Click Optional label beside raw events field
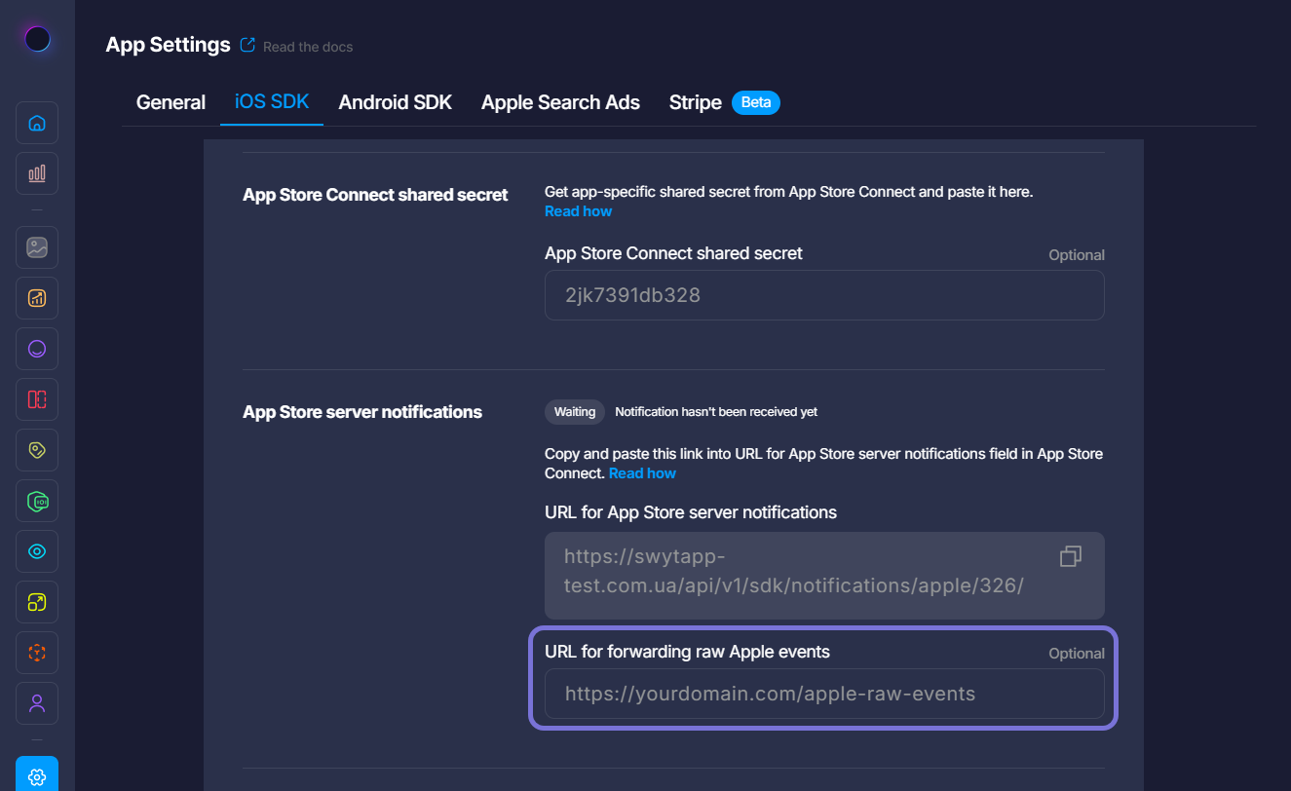The image size is (1291, 791). click(x=1077, y=654)
